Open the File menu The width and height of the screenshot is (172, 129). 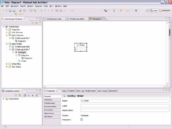tap(2, 6)
